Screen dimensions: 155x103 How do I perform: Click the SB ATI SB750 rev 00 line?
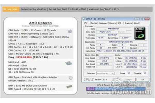tap(21, 72)
